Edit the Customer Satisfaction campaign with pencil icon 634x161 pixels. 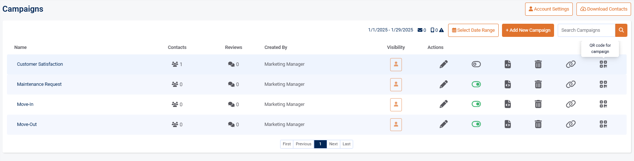[443, 64]
